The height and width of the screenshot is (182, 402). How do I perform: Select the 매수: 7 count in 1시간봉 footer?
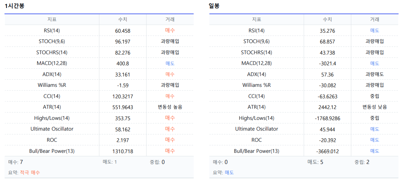pos(16,162)
